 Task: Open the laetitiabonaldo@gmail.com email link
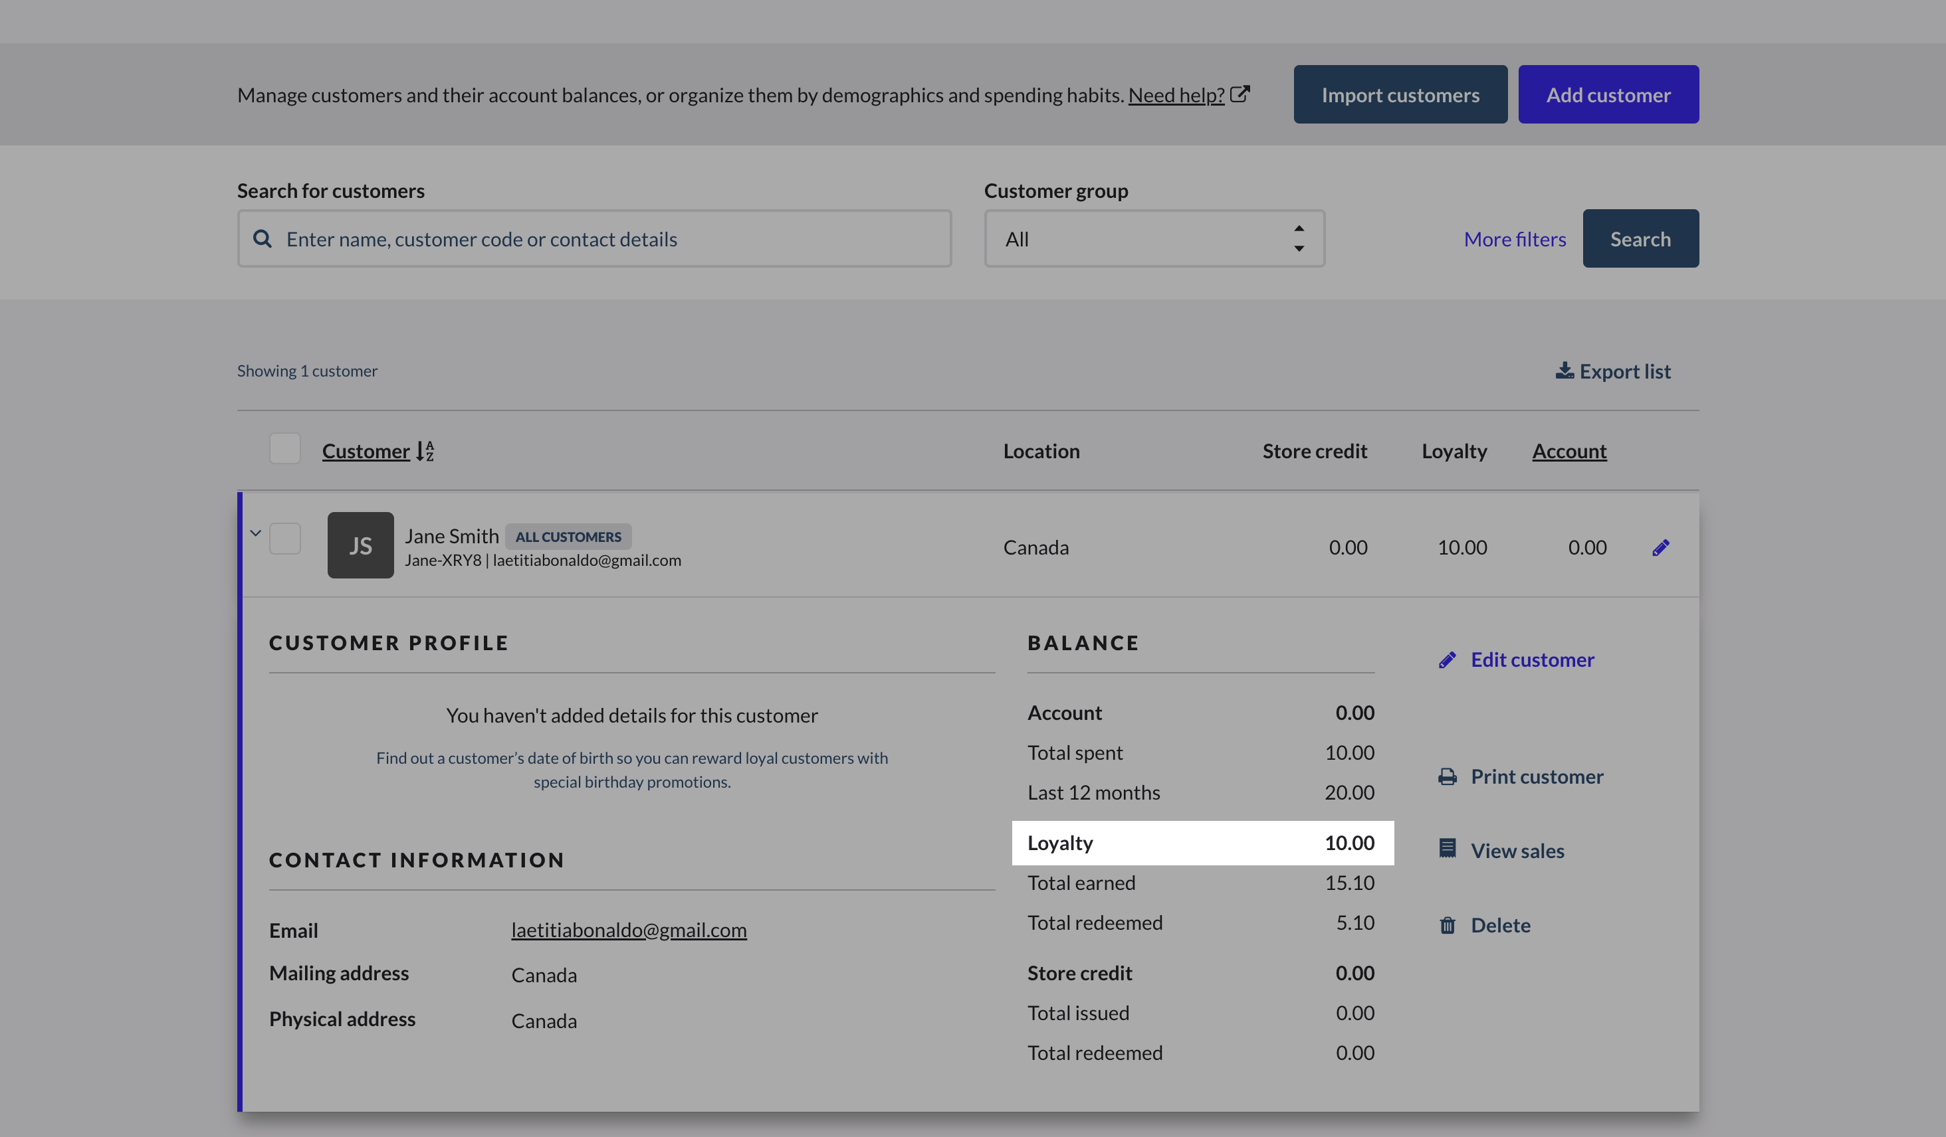click(x=629, y=929)
